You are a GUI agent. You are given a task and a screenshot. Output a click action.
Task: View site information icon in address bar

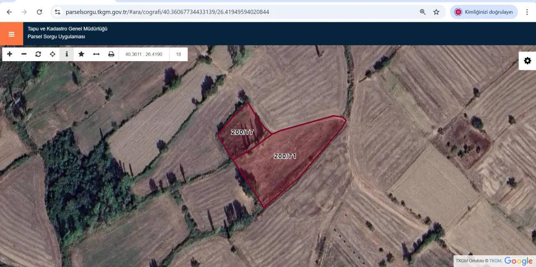click(58, 12)
